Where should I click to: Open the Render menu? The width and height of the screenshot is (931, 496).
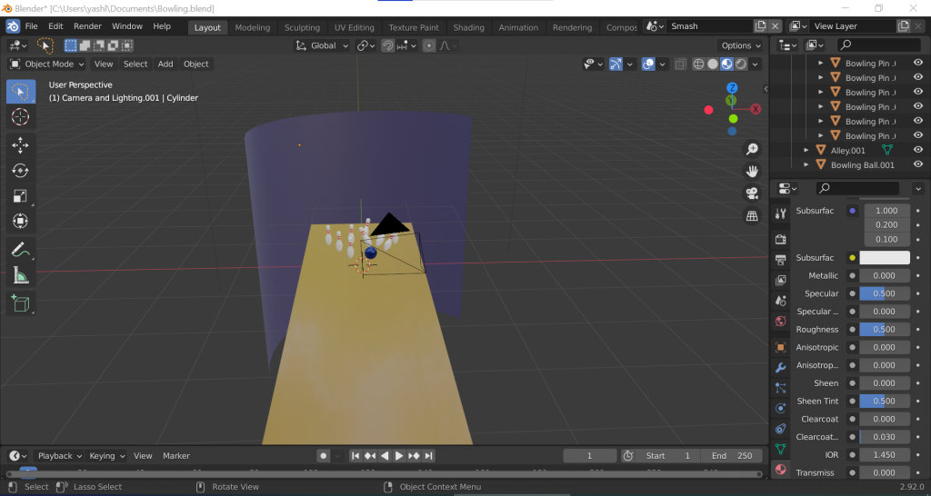(87, 26)
